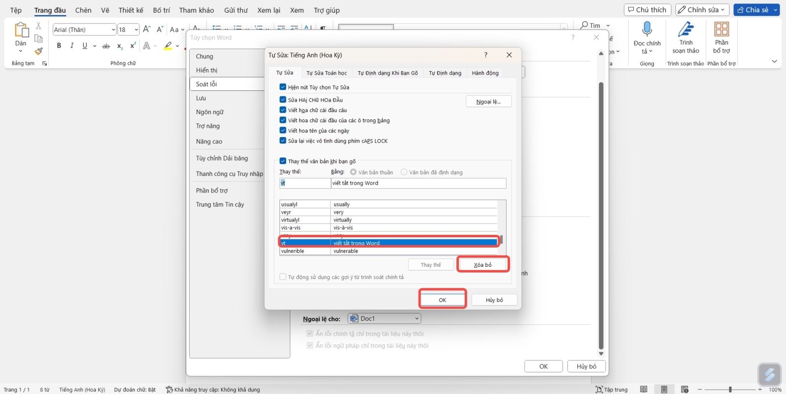Click the Tìm search magnifier
This screenshot has width=786, height=394.
[x=584, y=25]
